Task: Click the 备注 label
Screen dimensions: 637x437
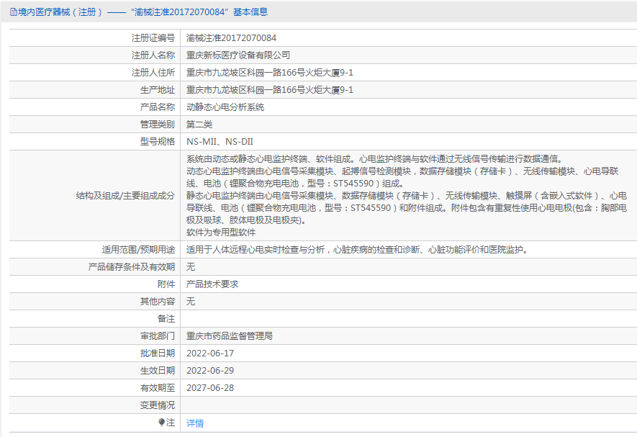Action: click(x=166, y=319)
